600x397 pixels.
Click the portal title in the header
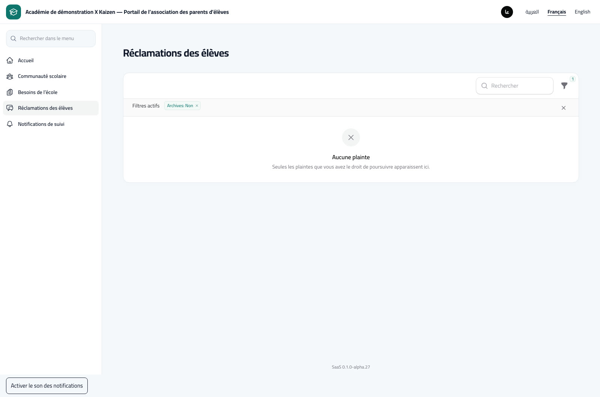point(127,12)
